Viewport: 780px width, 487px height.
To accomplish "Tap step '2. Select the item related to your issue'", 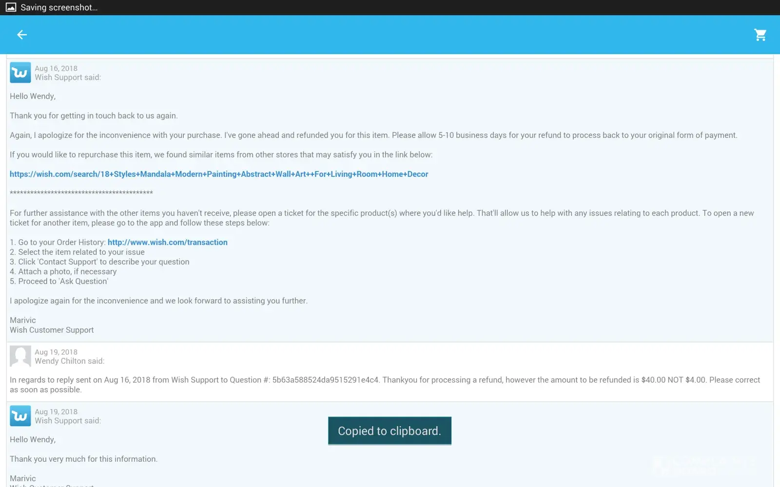I will (77, 252).
